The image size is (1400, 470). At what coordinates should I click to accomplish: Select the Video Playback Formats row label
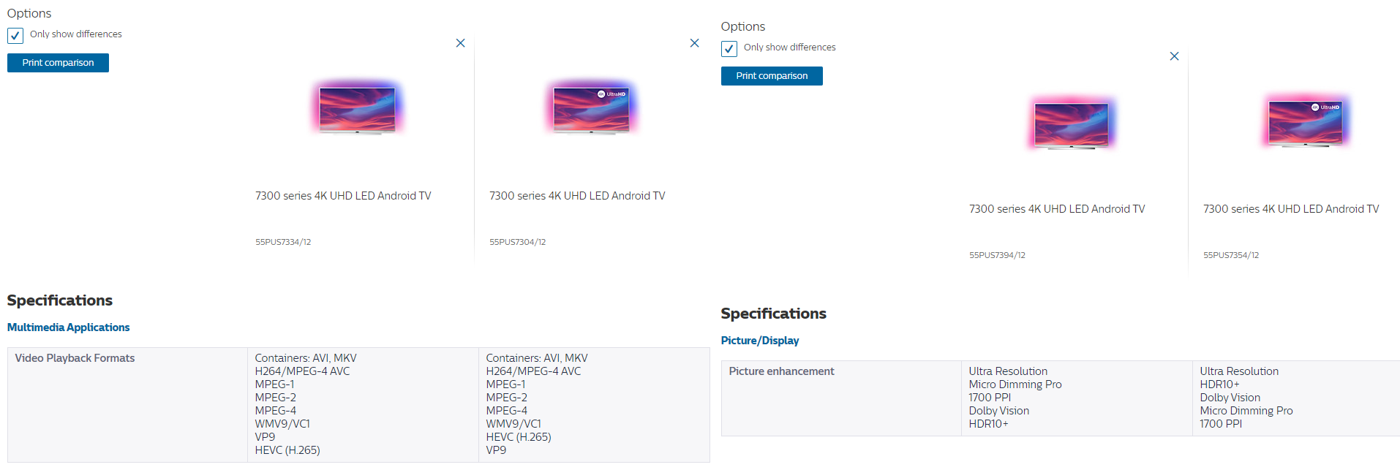point(75,358)
